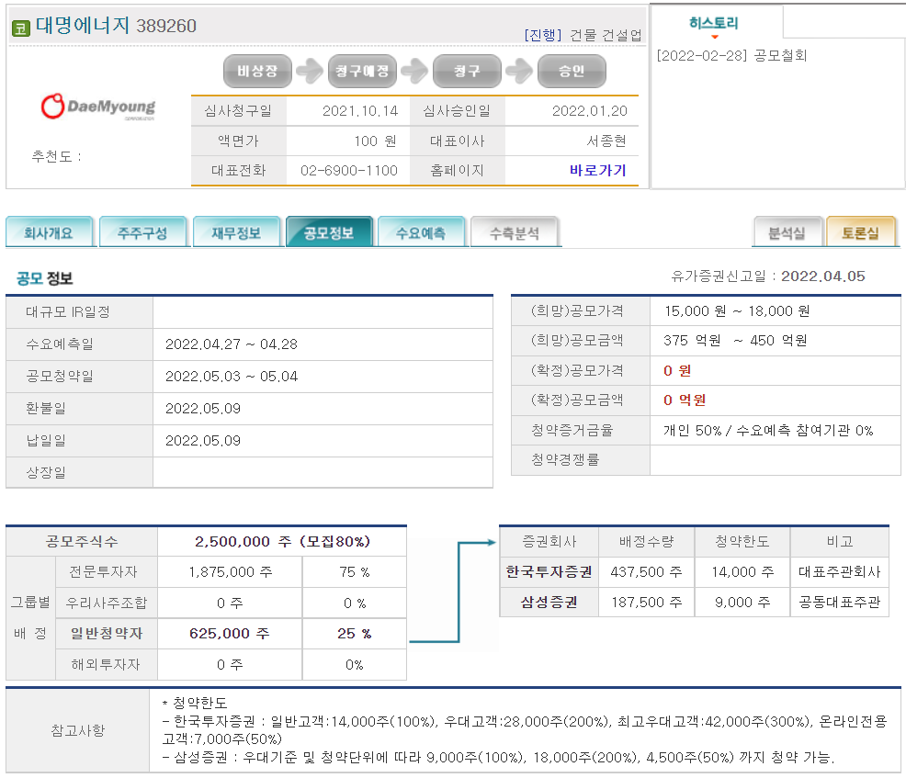Click the 납입일 value 2022.05.09
The height and width of the screenshot is (778, 906).
tap(203, 441)
